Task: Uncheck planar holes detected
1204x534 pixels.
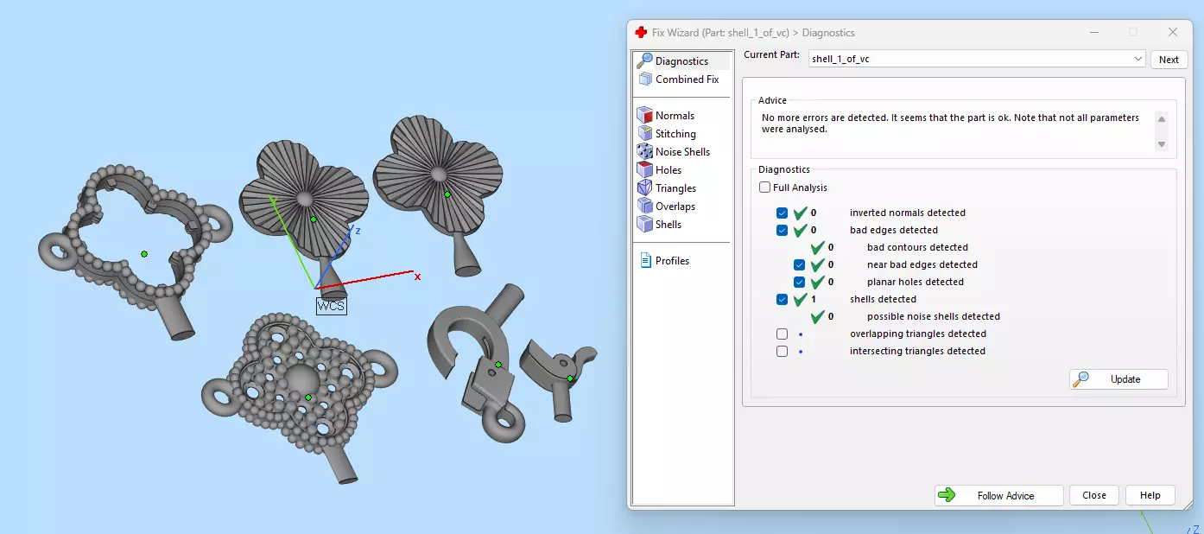Action: pos(799,282)
